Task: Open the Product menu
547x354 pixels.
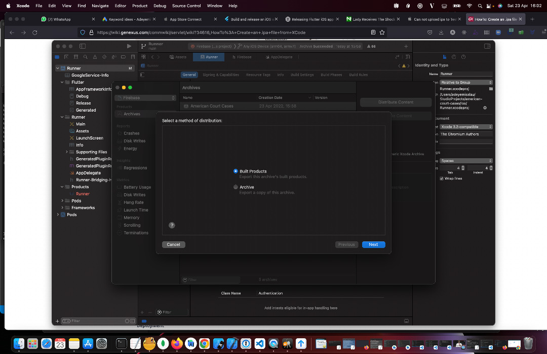Action: [x=139, y=6]
